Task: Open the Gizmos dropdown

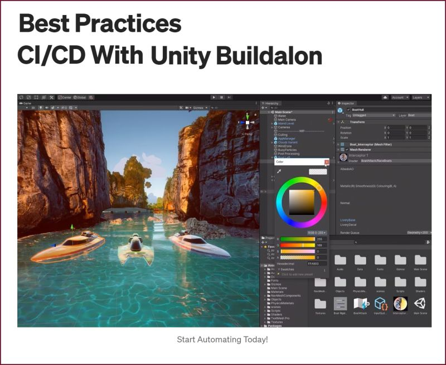Action: 200,108
